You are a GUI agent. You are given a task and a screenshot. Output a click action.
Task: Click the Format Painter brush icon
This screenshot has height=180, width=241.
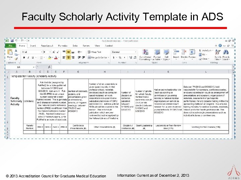tap(16, 59)
